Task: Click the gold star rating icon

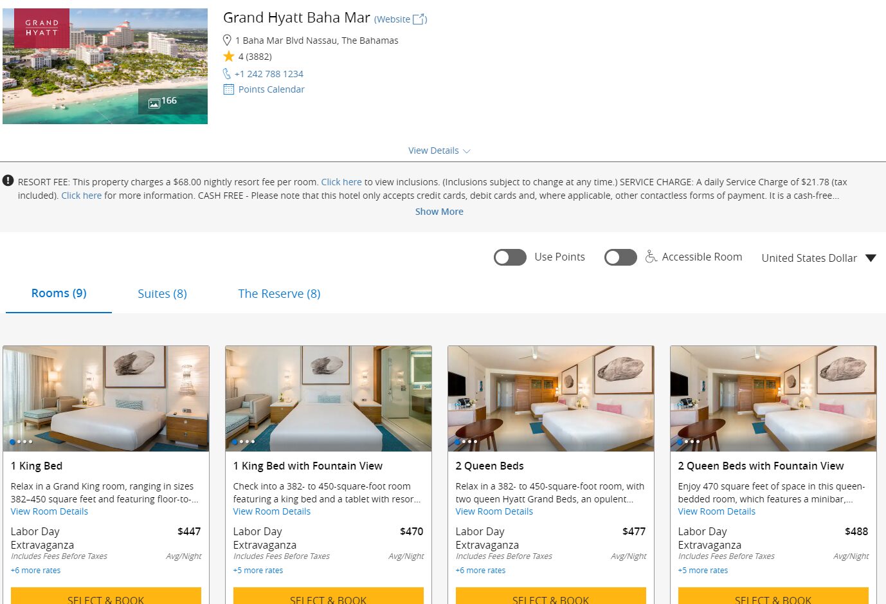Action: click(x=229, y=56)
